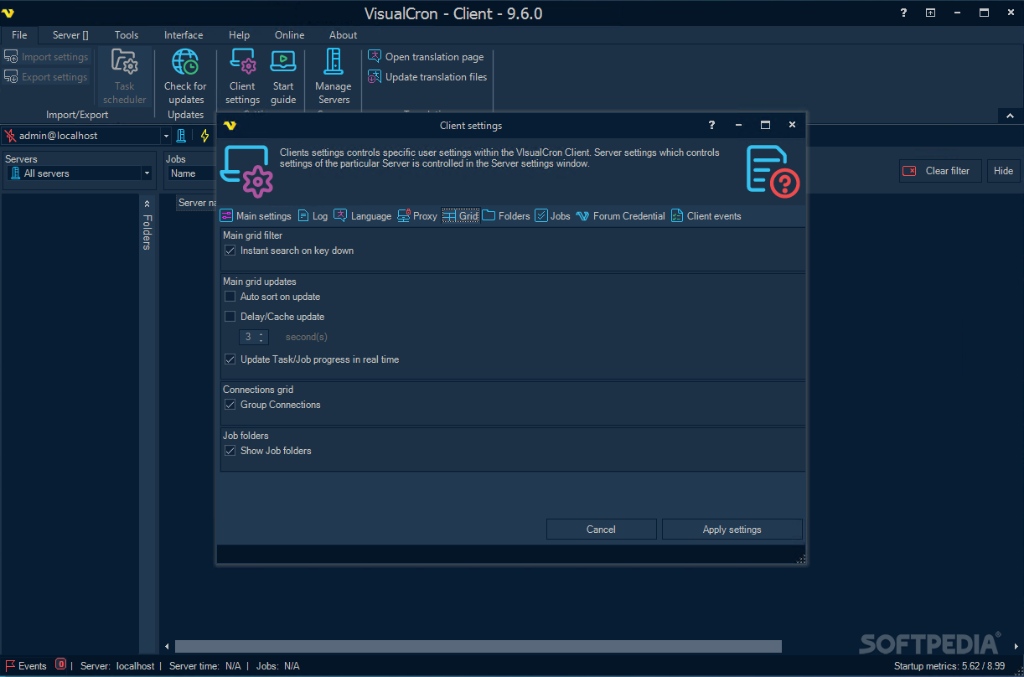Screen dimensions: 1024x677
Task: Click the dialog resize grip corner
Action: coord(801,559)
